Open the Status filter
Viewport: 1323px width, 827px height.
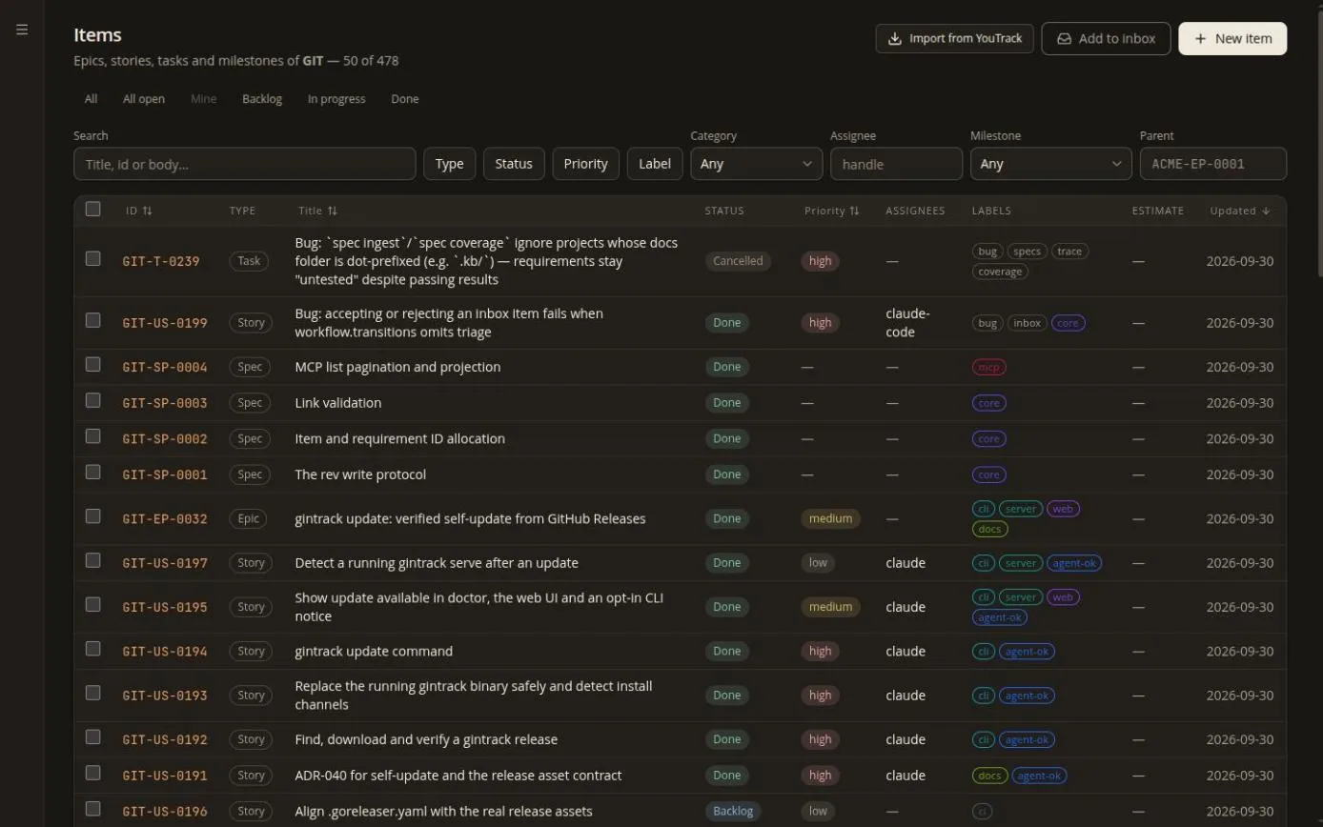click(514, 164)
